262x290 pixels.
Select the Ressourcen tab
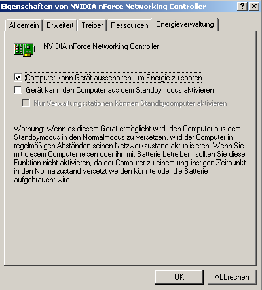130,25
